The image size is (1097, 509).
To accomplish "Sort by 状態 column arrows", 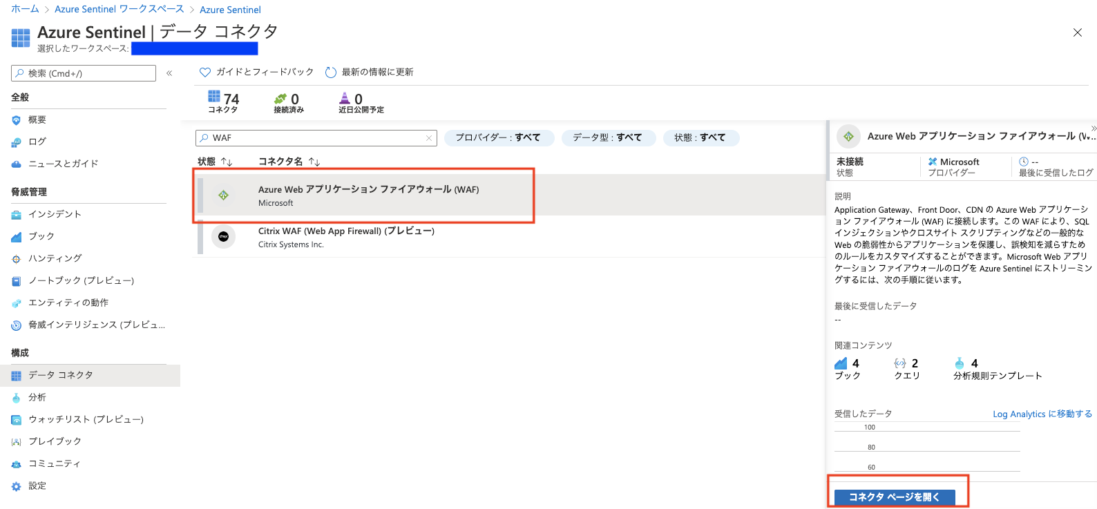I will (x=227, y=162).
